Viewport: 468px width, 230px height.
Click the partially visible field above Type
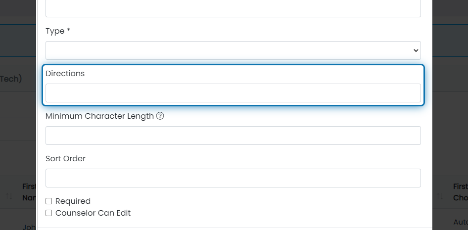coord(233,8)
